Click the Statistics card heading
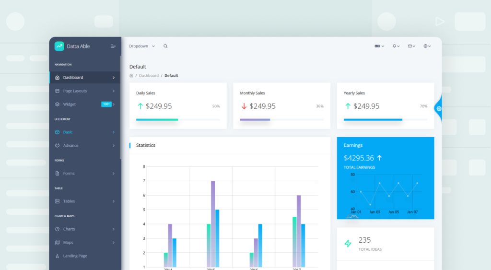The height and width of the screenshot is (270, 491). click(146, 145)
